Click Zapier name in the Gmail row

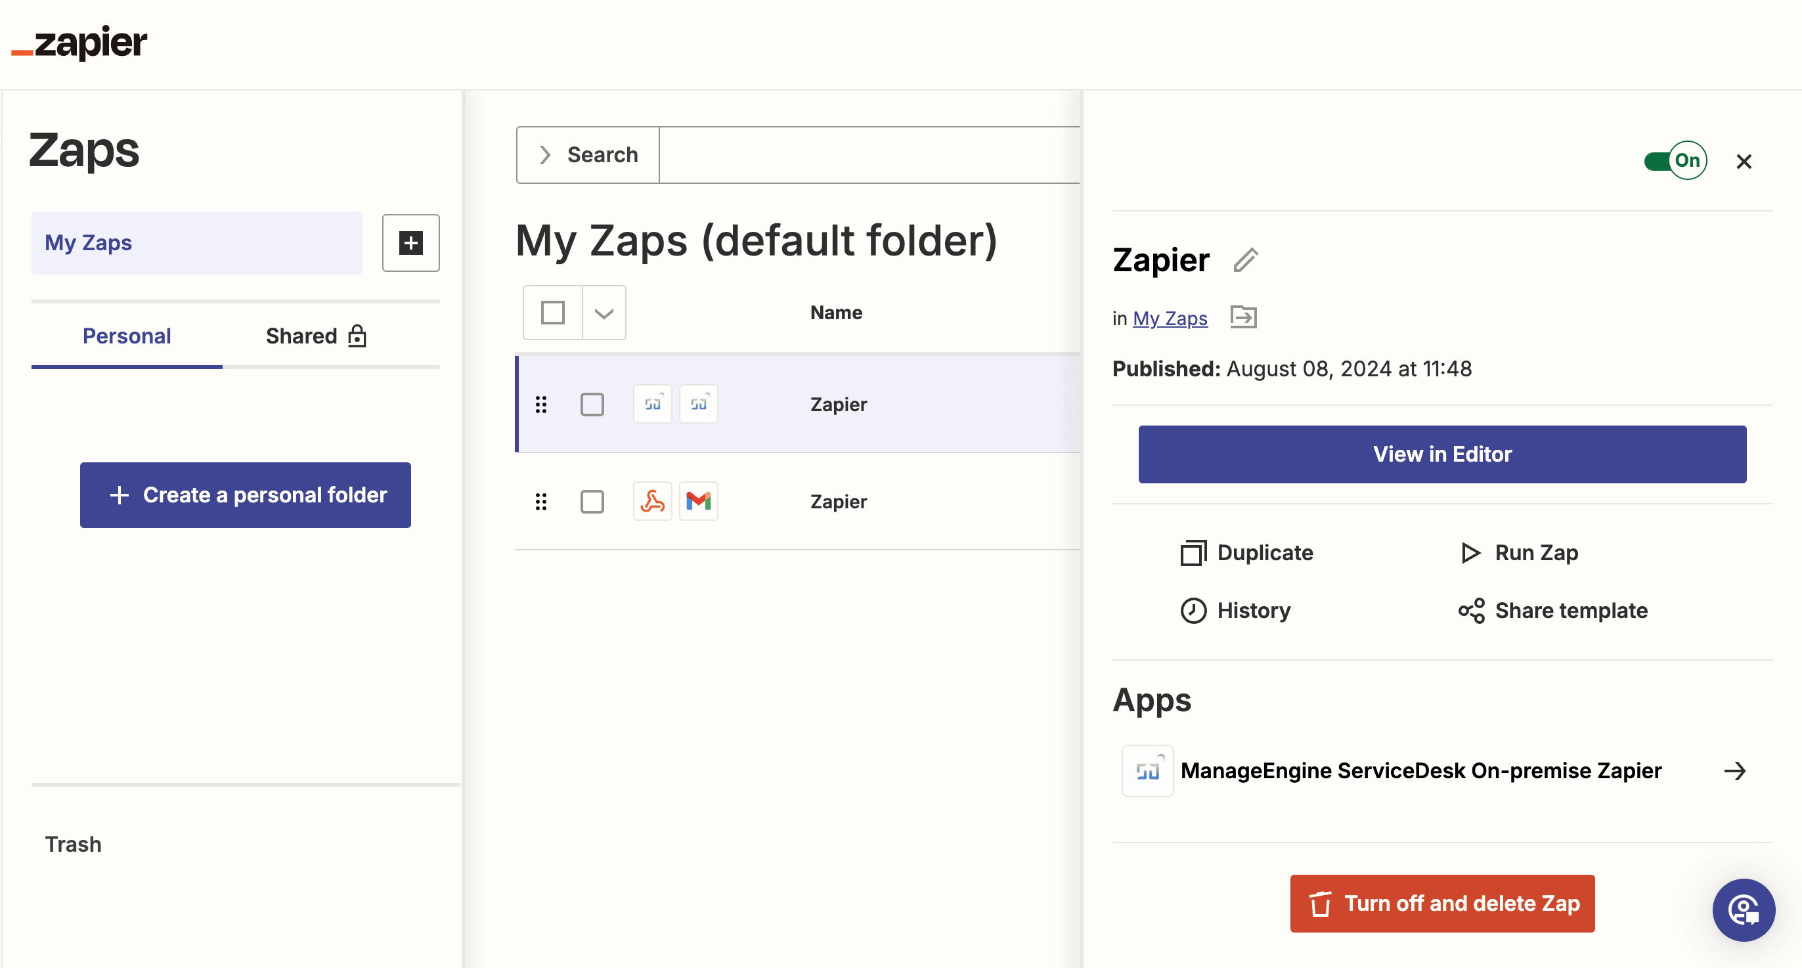tap(838, 502)
